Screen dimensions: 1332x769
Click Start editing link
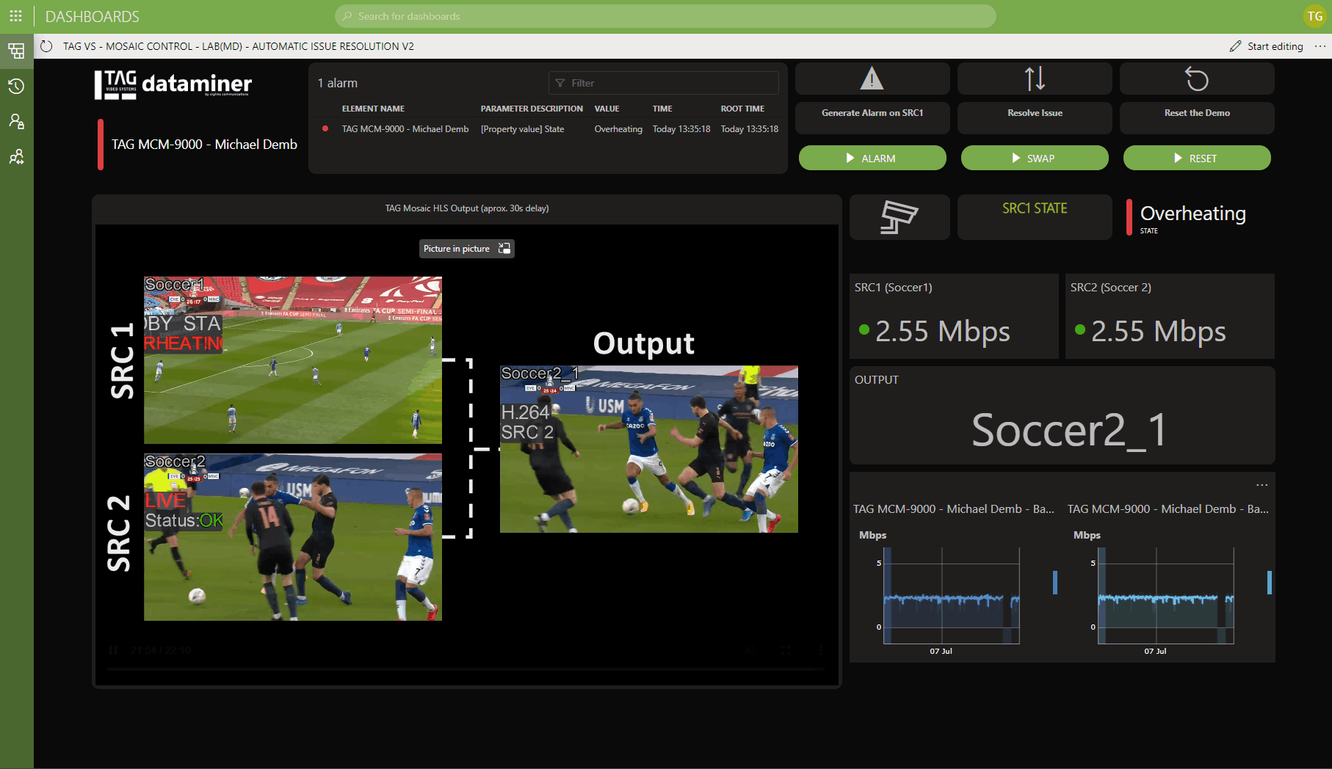click(1275, 46)
